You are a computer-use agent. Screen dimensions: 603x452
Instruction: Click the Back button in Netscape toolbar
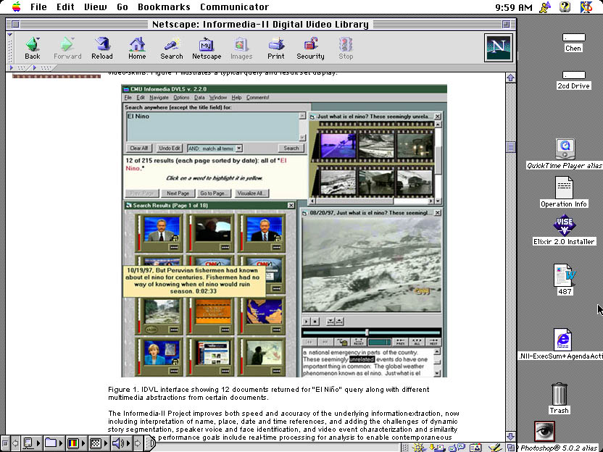tap(32, 48)
